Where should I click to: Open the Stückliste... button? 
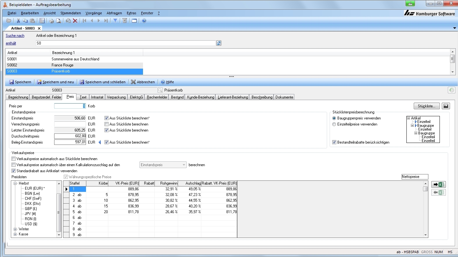(426, 106)
